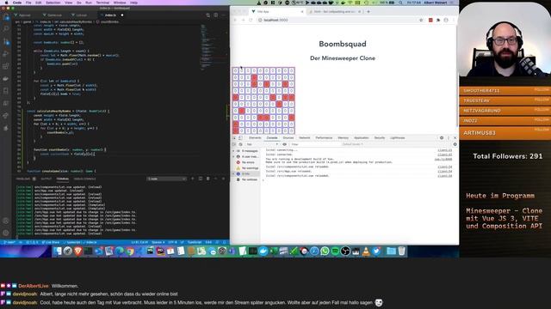Open the browser extensions puzzle icon

click(438, 20)
